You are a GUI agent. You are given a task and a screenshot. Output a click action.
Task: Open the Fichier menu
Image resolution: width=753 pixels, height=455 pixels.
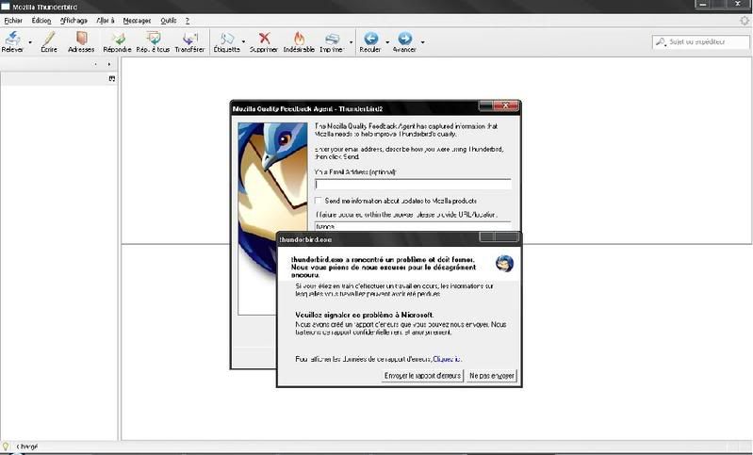click(x=13, y=21)
